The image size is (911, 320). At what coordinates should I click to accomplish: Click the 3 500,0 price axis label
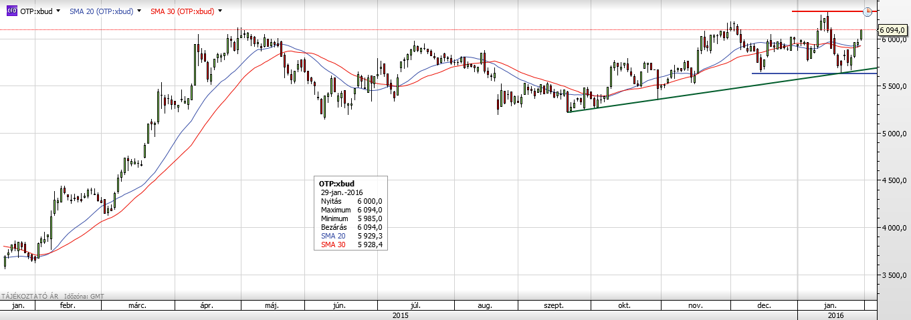(894, 275)
